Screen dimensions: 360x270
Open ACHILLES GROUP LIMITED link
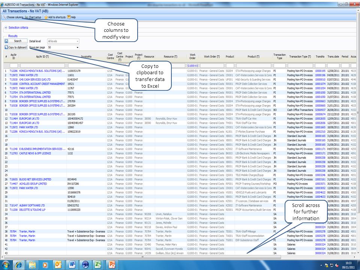pos(33,184)
